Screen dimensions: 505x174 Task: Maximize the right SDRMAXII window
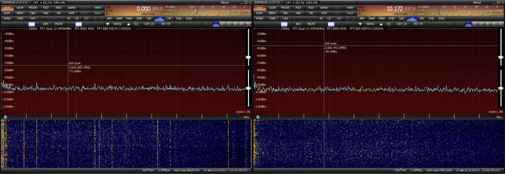pos(498,2)
